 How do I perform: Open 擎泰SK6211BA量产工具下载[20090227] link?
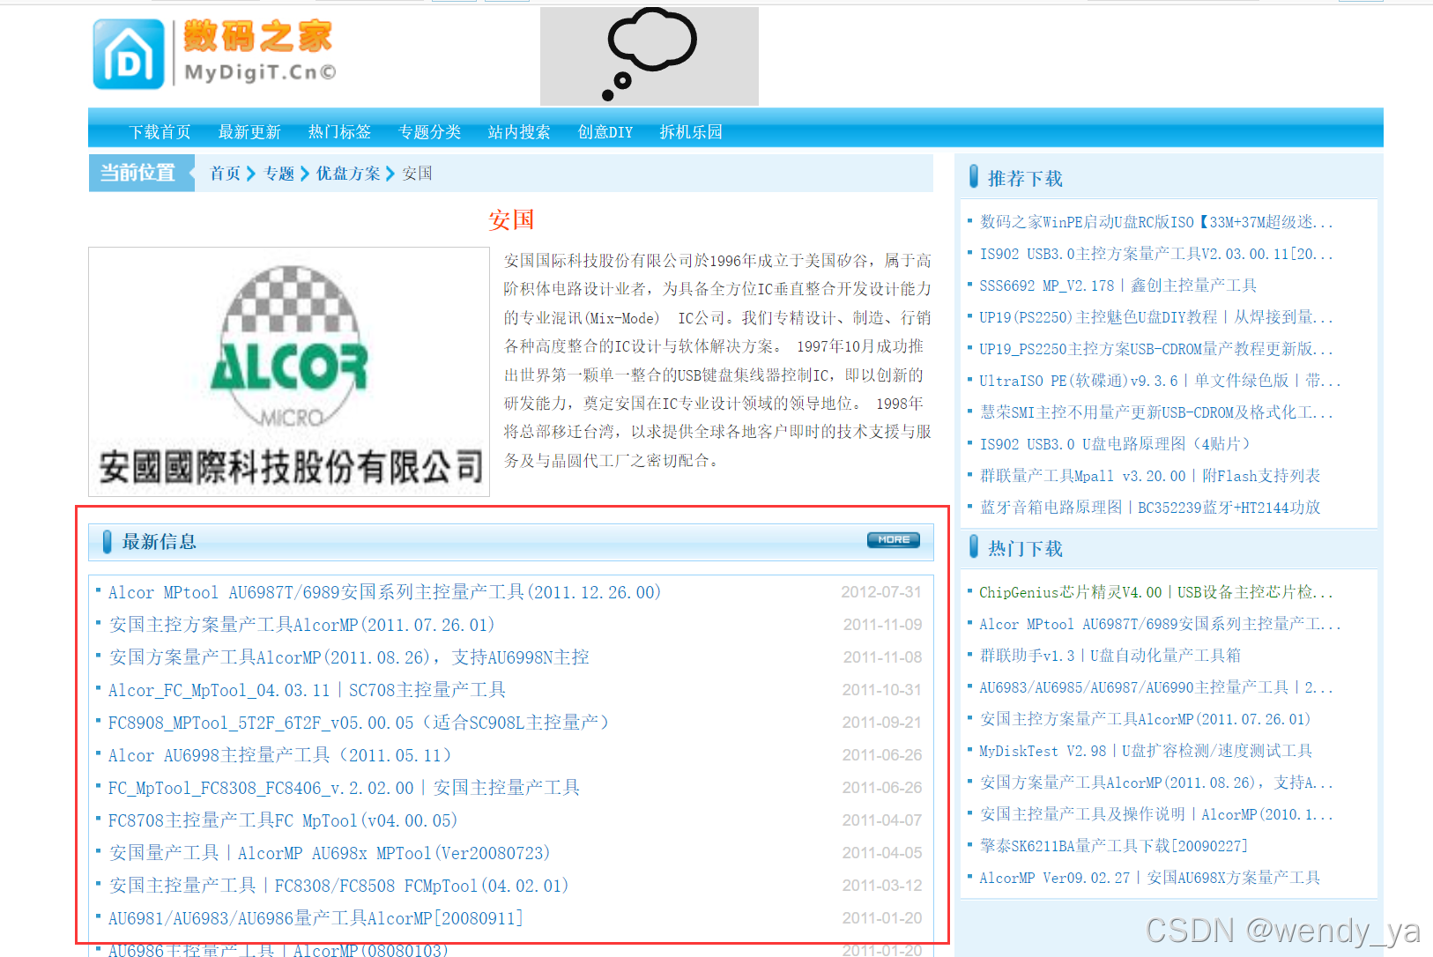(1114, 846)
